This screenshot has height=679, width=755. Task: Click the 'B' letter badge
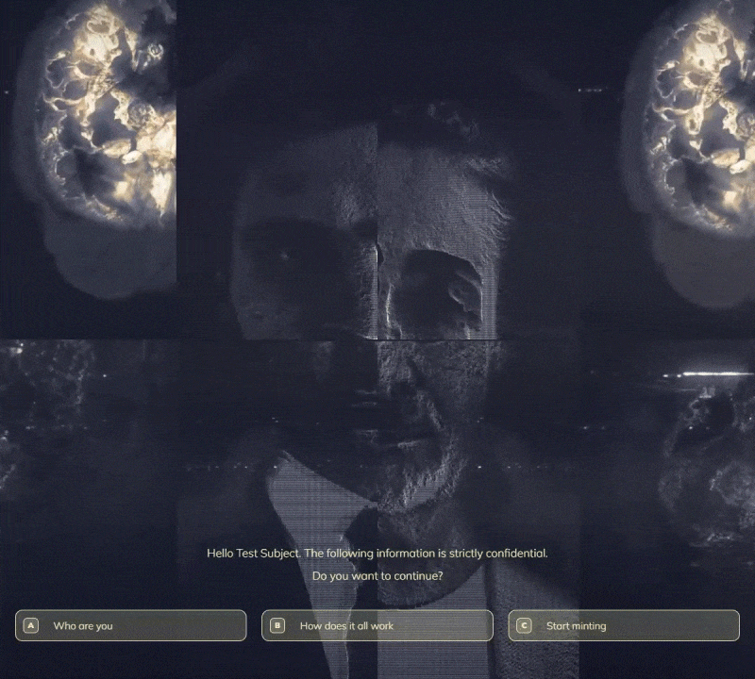(277, 625)
